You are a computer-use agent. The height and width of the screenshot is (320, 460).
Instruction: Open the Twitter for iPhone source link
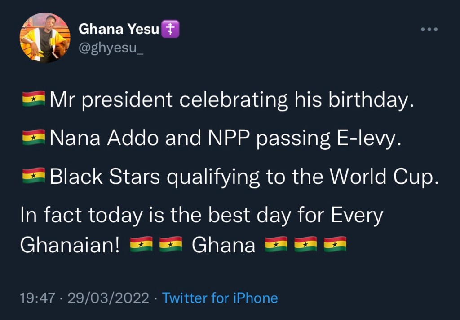[220, 298]
